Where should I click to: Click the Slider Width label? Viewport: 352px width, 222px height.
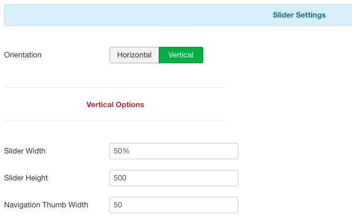[x=25, y=151]
